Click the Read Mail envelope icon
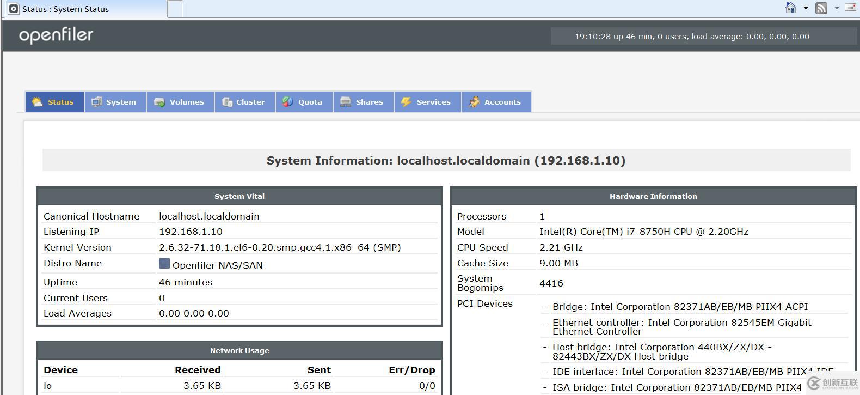The height and width of the screenshot is (395, 860). 850,8
